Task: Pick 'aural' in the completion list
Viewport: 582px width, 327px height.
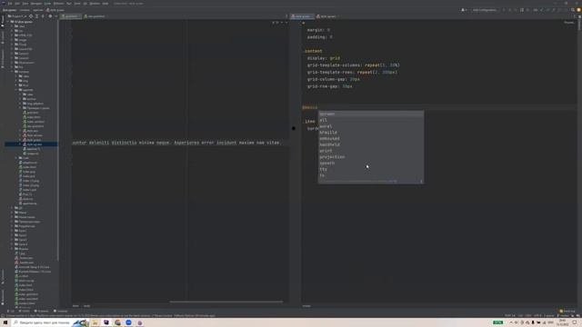Action: [370, 126]
